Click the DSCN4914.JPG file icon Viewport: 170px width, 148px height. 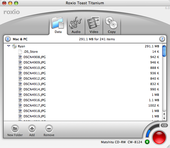[x=20, y=89]
